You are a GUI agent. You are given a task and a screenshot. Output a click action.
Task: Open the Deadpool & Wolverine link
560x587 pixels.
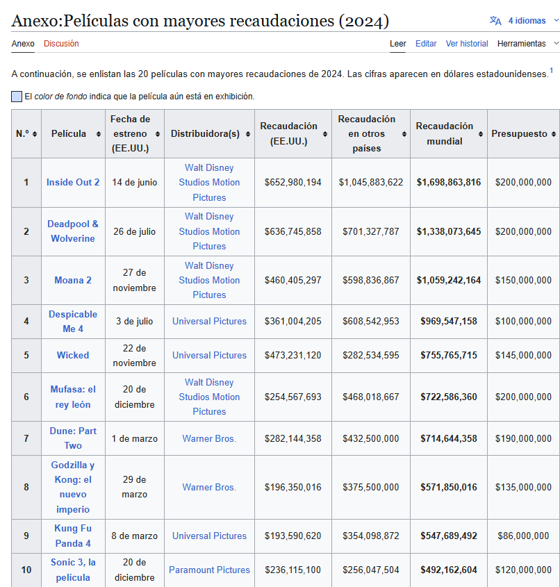pyautogui.click(x=73, y=231)
